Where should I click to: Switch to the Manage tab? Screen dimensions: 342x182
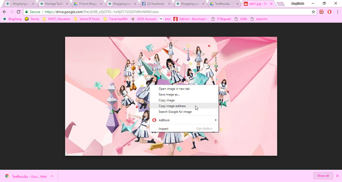point(54,4)
